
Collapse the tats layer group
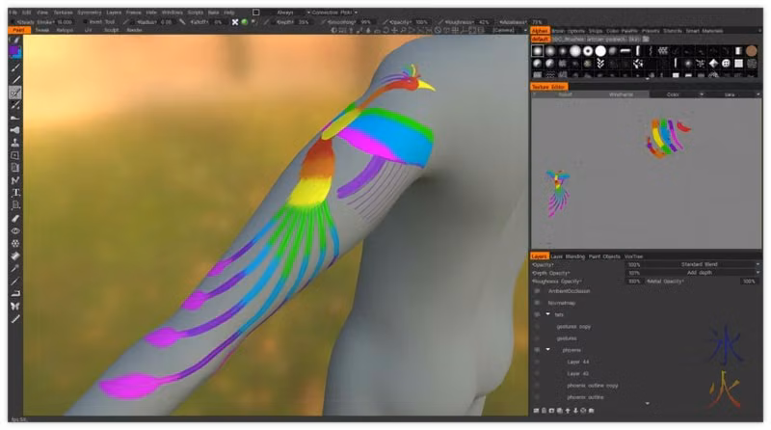[x=547, y=314]
